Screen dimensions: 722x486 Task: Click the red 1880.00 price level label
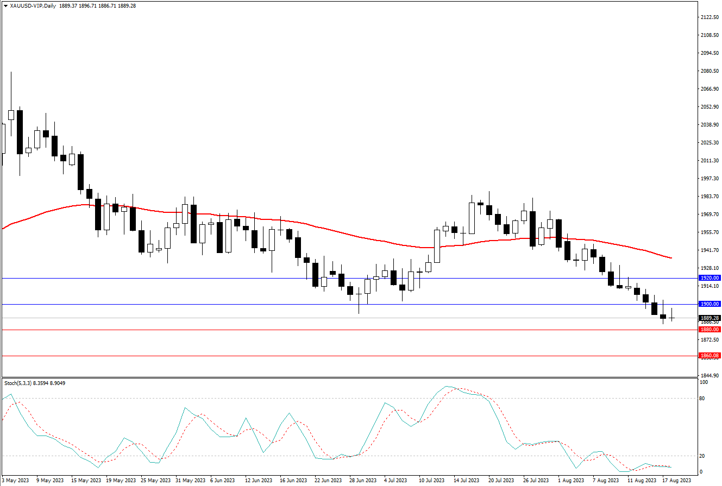point(710,330)
